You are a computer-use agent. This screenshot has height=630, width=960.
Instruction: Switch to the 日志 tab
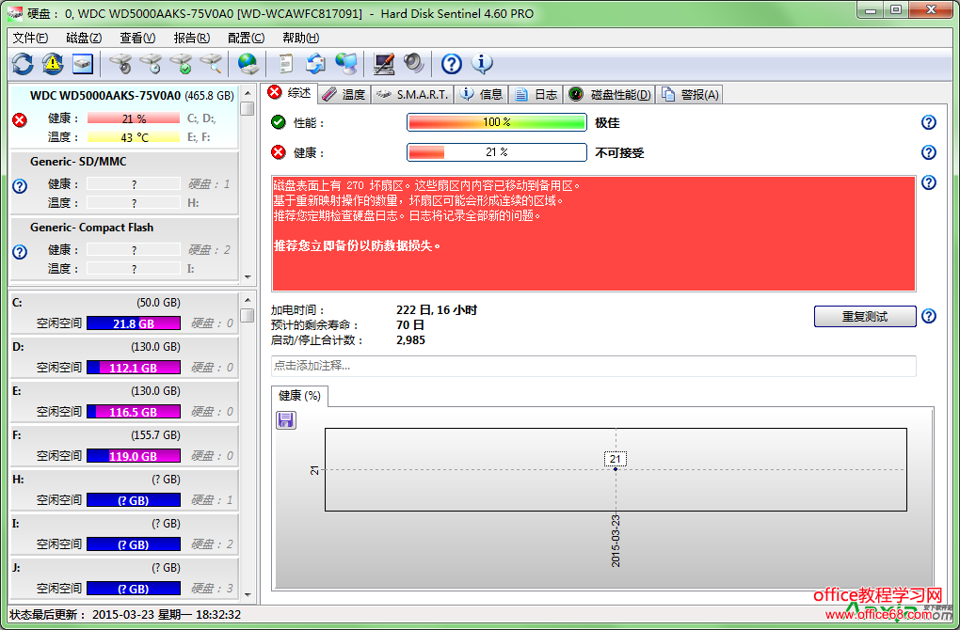tap(536, 94)
